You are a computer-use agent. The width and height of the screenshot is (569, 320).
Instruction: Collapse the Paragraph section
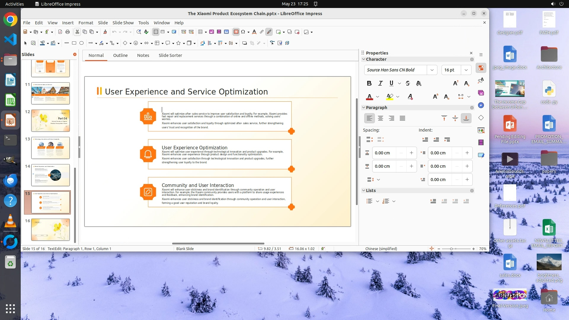click(x=364, y=108)
